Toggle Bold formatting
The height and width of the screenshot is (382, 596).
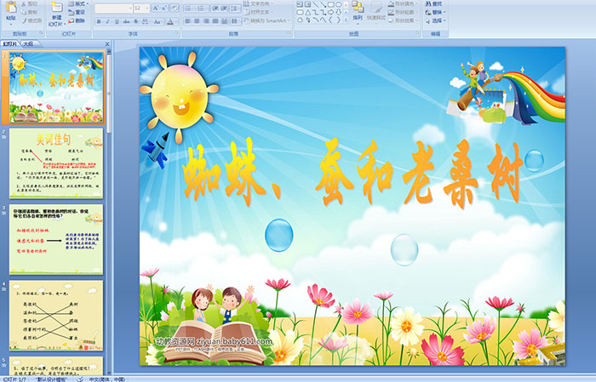pos(99,21)
